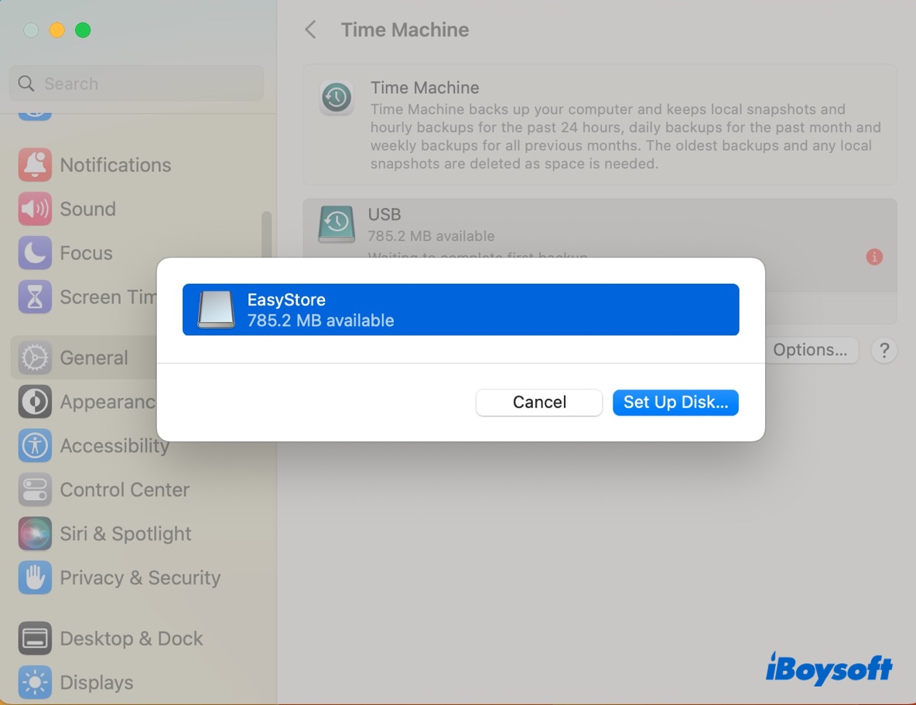Click the red warning info icon on USB

874,257
